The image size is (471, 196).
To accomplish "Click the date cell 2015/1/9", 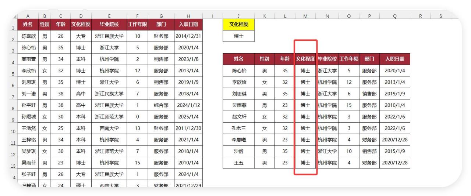I will 395,151.
